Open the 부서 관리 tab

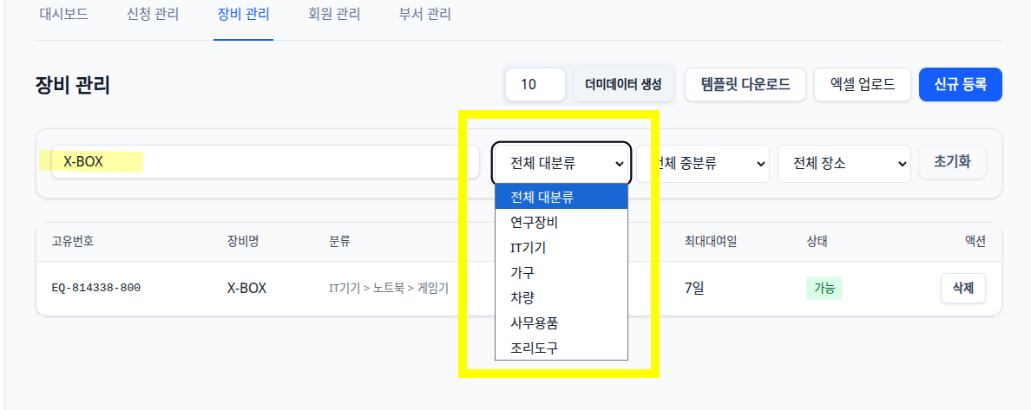pos(424,14)
